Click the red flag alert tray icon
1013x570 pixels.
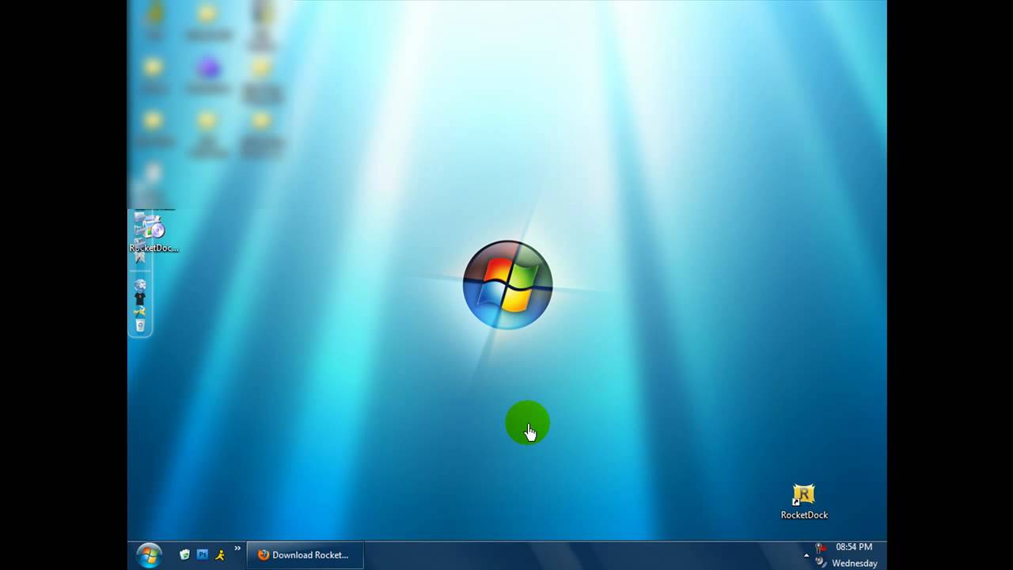(821, 548)
